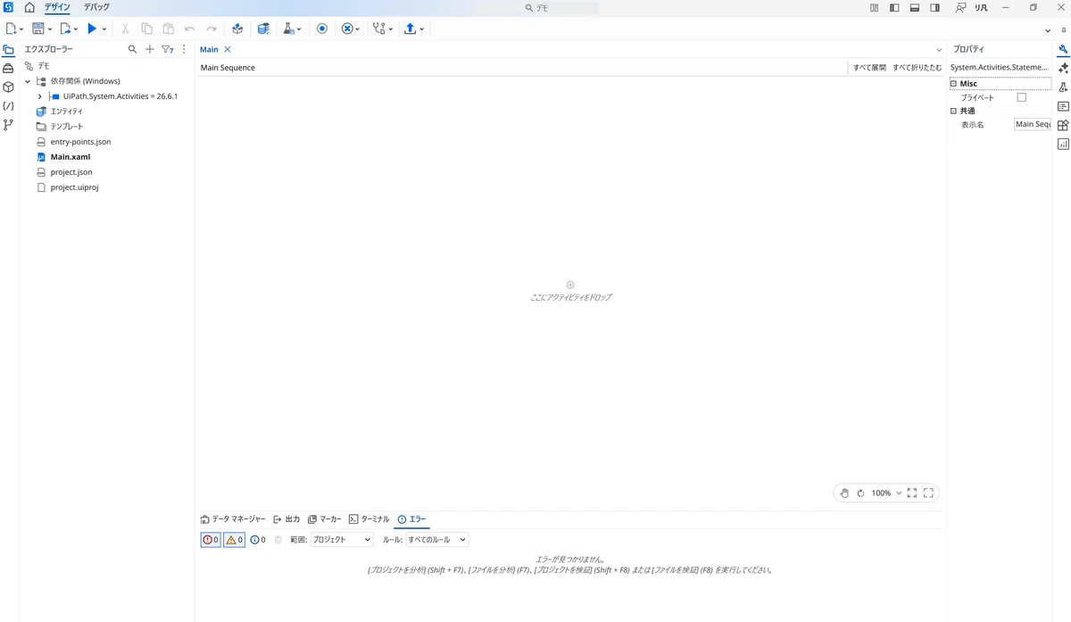Open the dropdown arrow next to the run button
Screen dimensions: 1071x622
pos(104,29)
